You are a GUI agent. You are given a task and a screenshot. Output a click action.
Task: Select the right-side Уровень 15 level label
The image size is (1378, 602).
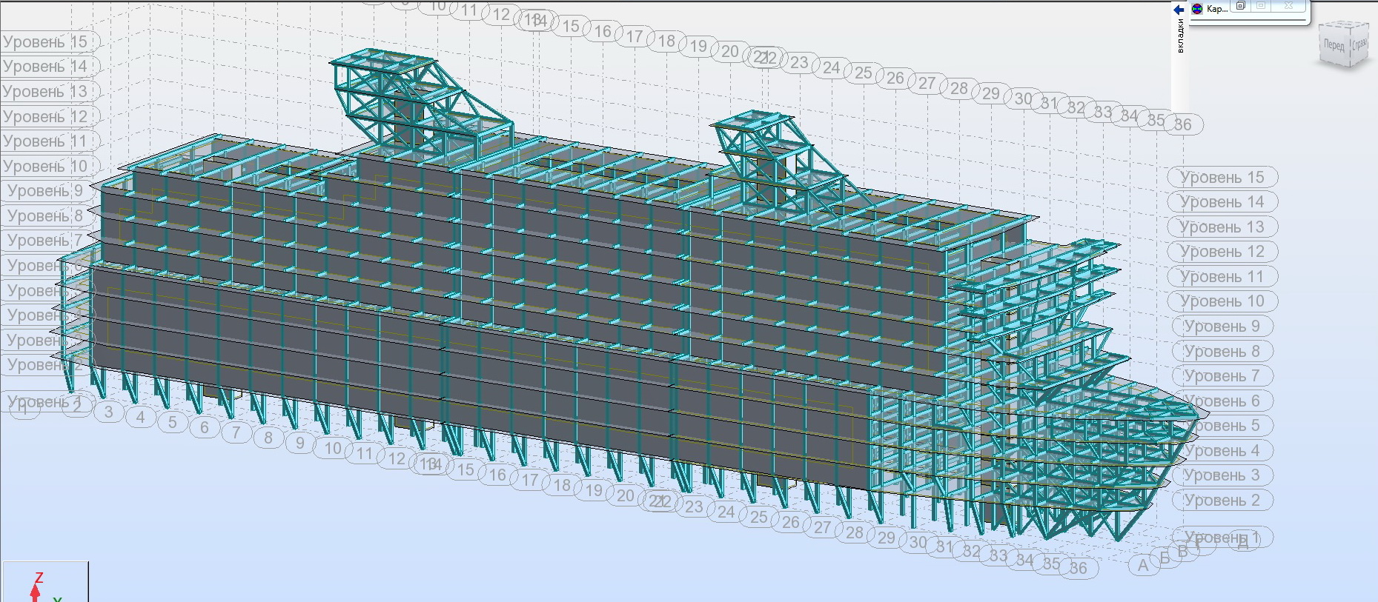tap(1222, 177)
